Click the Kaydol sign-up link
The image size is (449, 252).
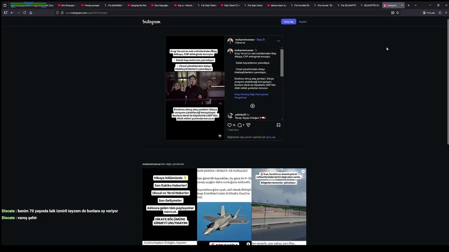click(x=303, y=22)
